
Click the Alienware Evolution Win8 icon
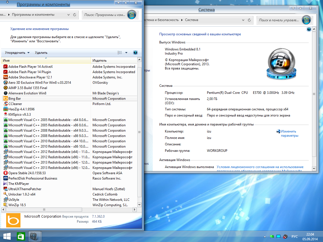coord(6,93)
